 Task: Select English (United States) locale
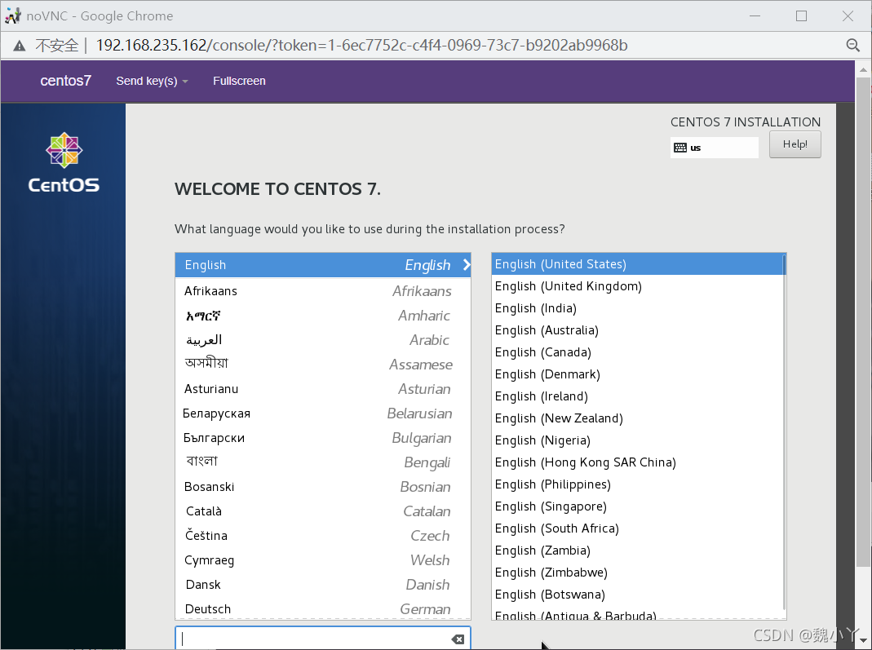click(x=637, y=264)
